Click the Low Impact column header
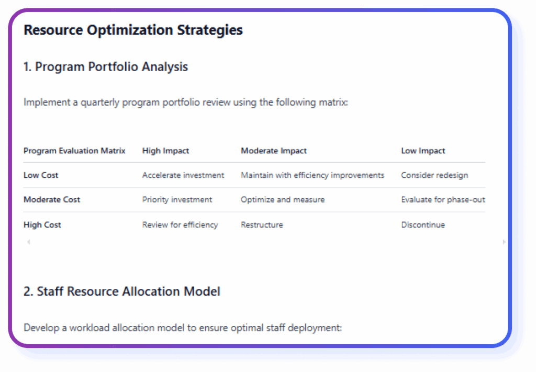This screenshot has height=372, width=536. pyautogui.click(x=423, y=151)
